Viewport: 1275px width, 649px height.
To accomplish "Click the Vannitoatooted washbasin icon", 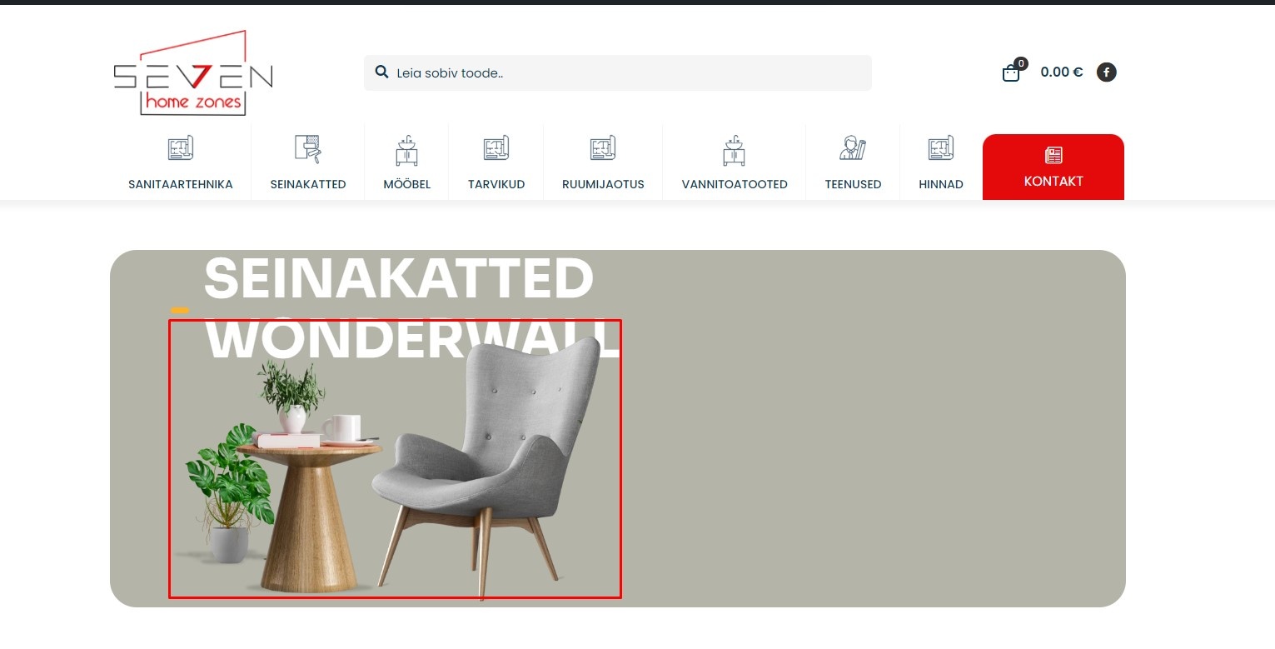I will pyautogui.click(x=734, y=151).
